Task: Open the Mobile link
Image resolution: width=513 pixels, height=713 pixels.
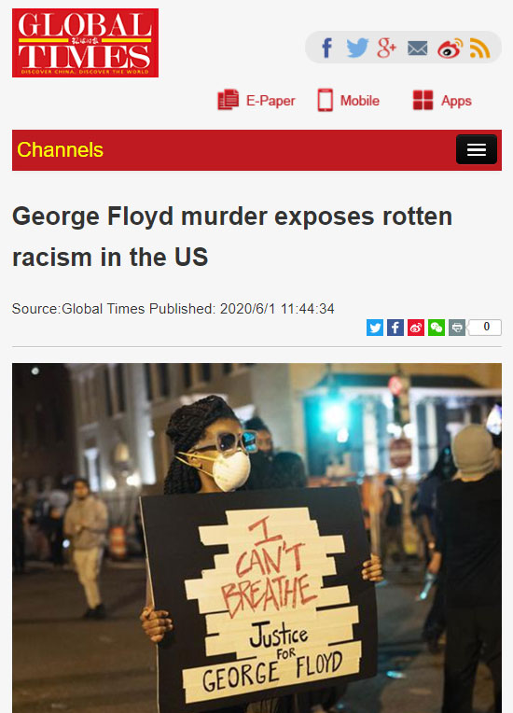Action: point(348,100)
